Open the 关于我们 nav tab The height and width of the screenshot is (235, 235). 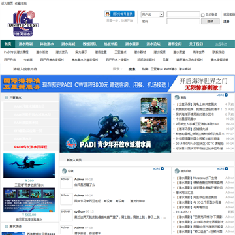pyautogui.click(x=196, y=44)
